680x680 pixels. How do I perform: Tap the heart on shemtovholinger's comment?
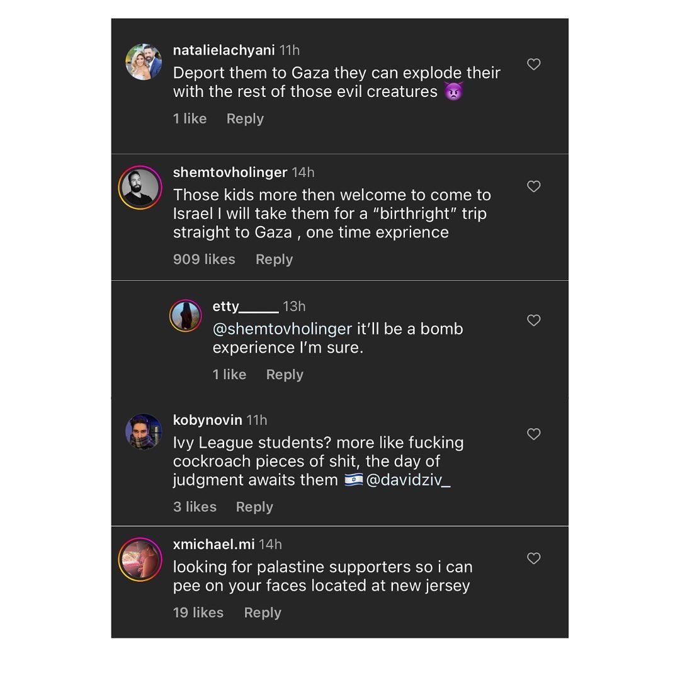point(533,186)
